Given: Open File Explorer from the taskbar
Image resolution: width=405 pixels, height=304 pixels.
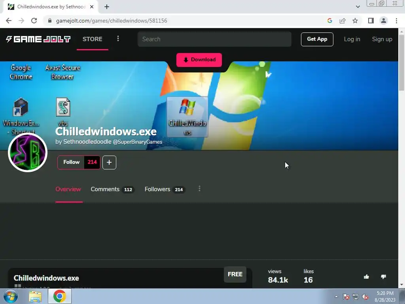Looking at the screenshot, I should (x=35, y=296).
